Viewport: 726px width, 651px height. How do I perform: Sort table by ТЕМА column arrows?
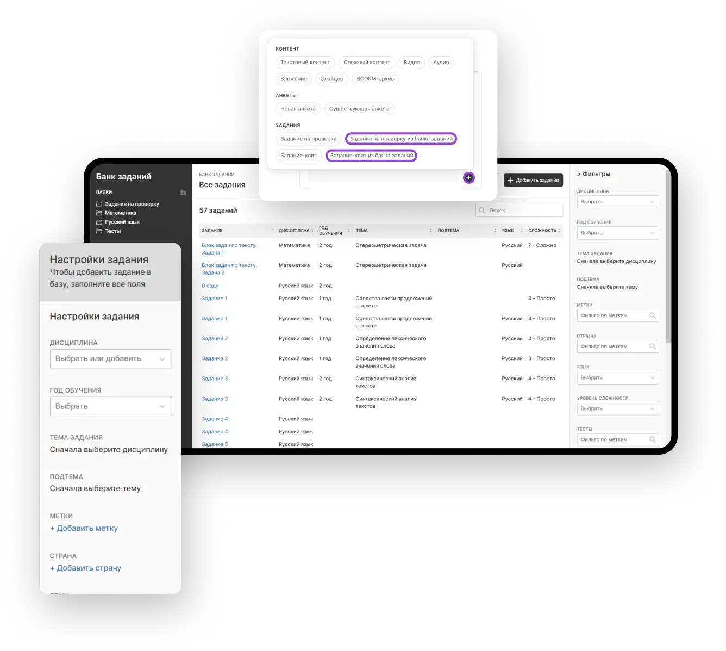(430, 231)
